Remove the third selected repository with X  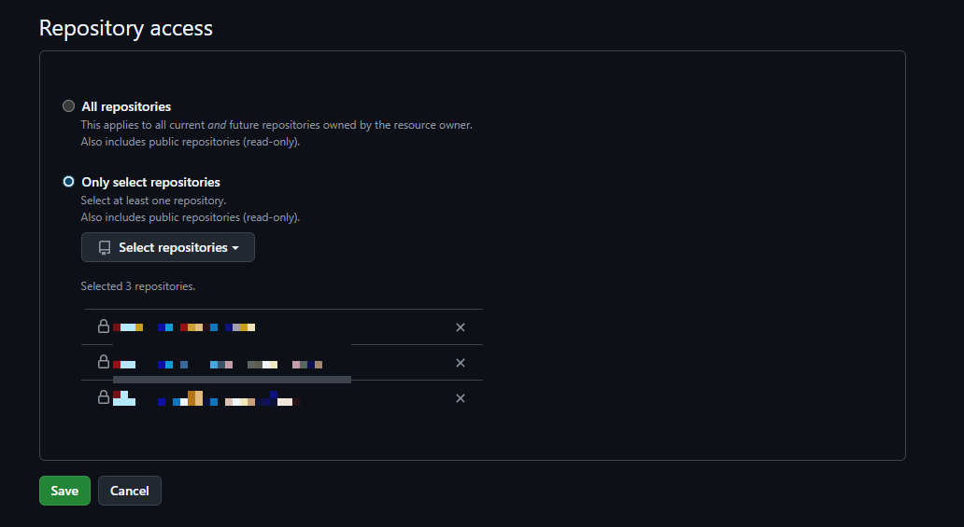click(460, 398)
